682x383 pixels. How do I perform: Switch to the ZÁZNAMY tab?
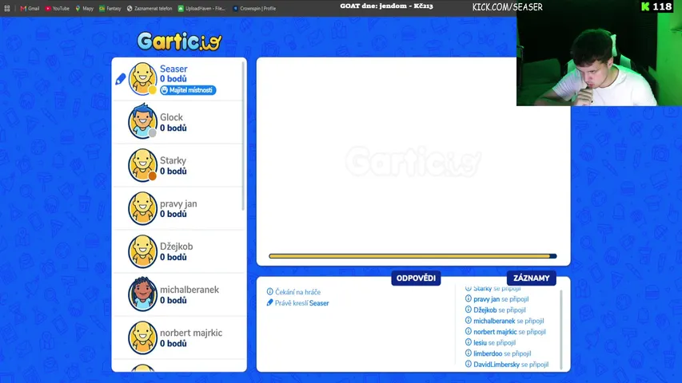coord(531,278)
